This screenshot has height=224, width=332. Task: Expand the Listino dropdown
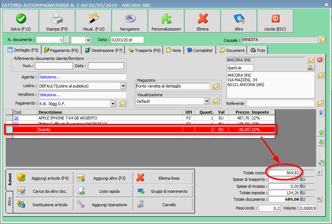click(x=123, y=86)
